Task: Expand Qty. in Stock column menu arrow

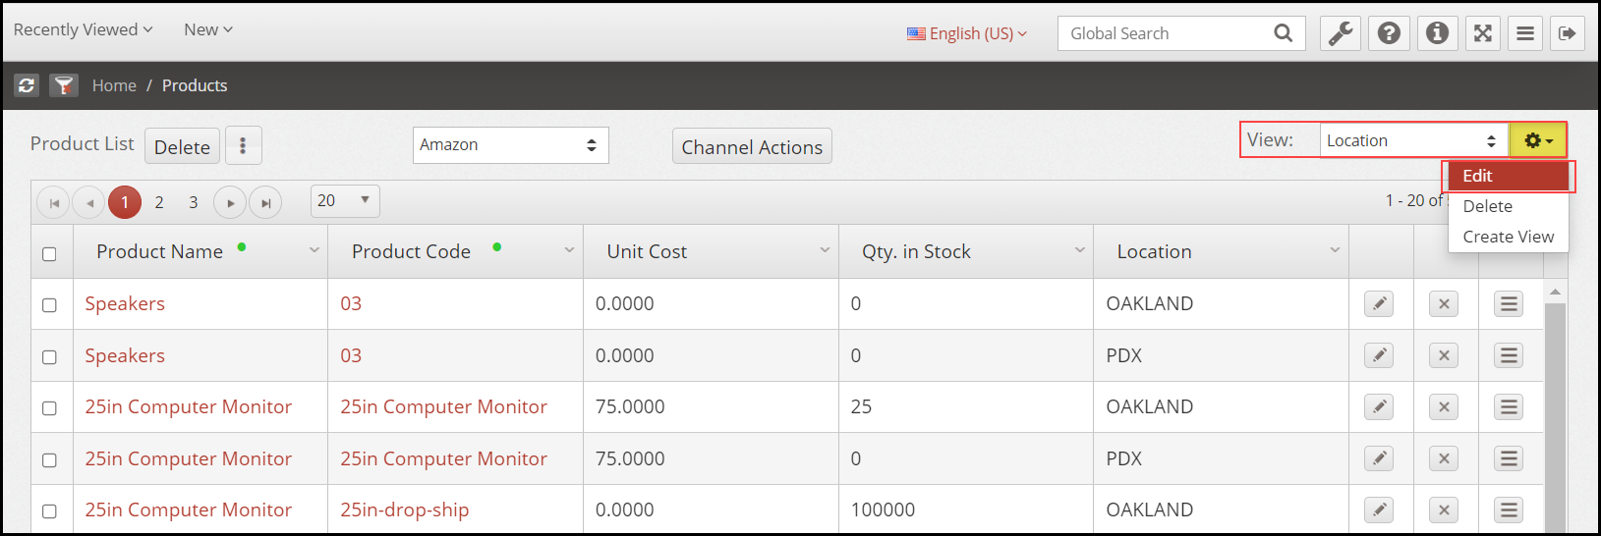Action: click(x=1079, y=250)
